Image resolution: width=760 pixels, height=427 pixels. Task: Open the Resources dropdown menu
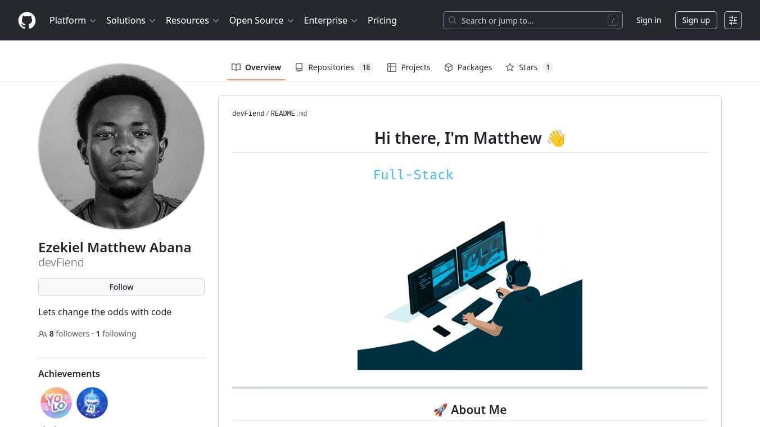(x=192, y=20)
